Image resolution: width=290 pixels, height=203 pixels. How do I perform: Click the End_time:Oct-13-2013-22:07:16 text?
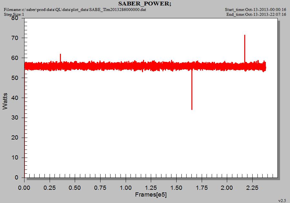(x=256, y=15)
